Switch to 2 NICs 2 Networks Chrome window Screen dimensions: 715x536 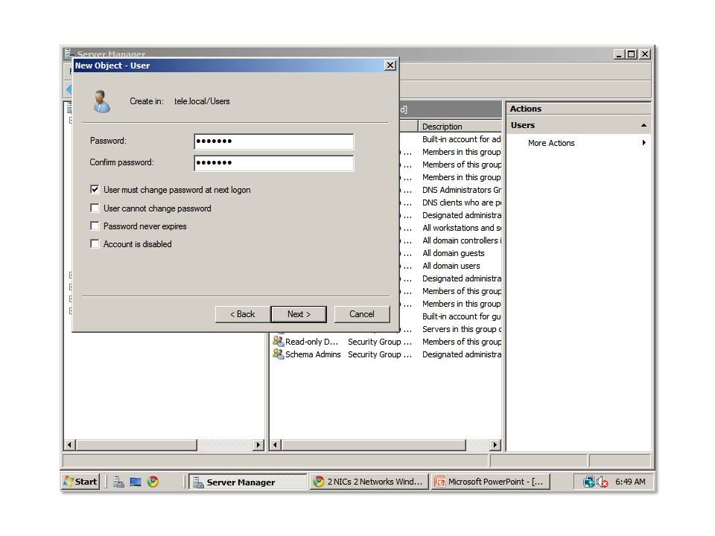point(369,482)
